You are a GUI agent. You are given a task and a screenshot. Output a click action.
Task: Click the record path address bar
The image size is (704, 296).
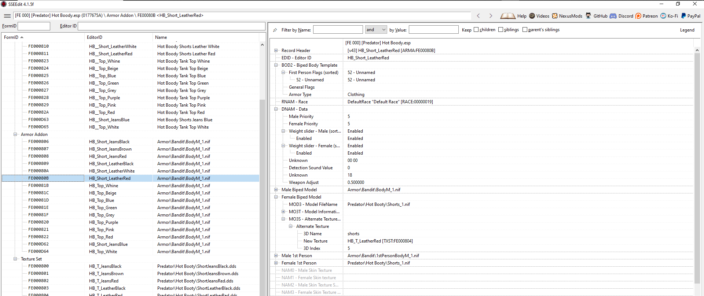click(x=242, y=16)
